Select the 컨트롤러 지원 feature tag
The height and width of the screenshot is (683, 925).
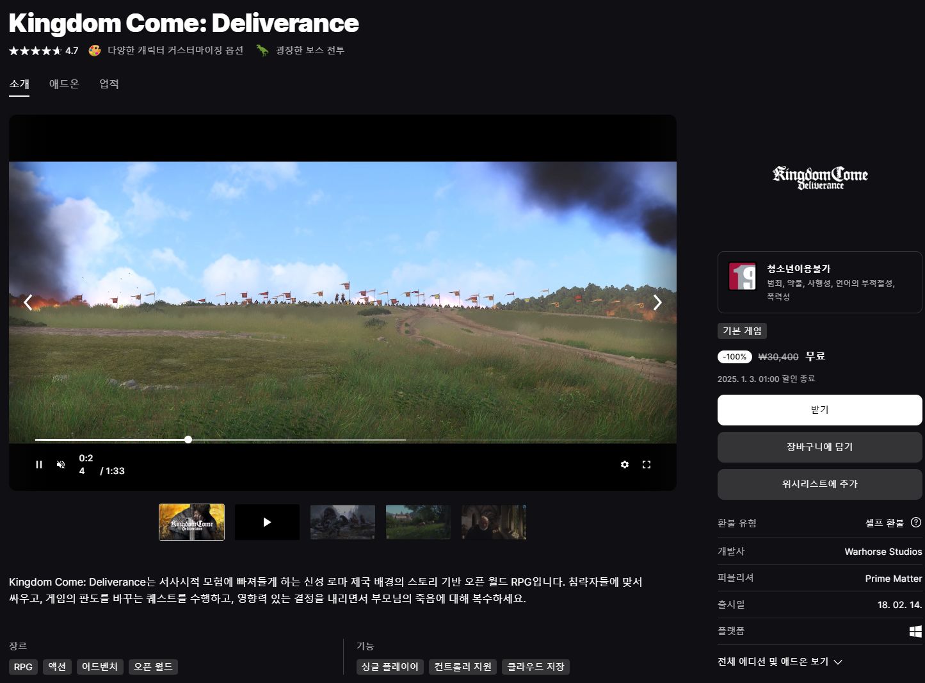[x=463, y=667]
